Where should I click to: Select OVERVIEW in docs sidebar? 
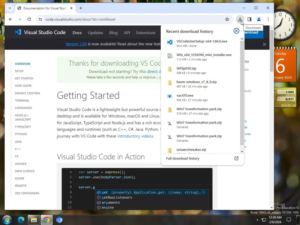click(x=23, y=64)
